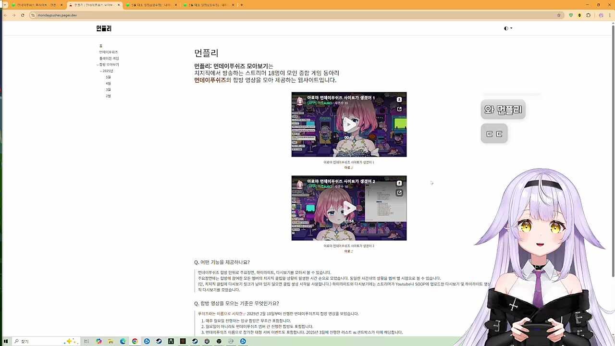This screenshot has width=615, height=346.
Task: Close the first browser tab
Action: coord(61,5)
